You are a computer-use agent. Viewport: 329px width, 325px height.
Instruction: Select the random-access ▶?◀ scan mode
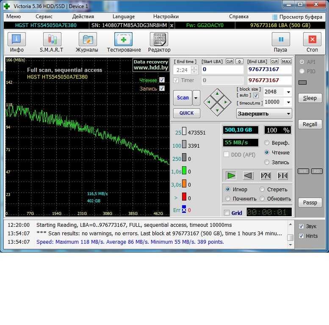(x=265, y=176)
